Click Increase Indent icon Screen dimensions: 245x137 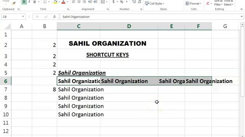(x=95, y=2)
